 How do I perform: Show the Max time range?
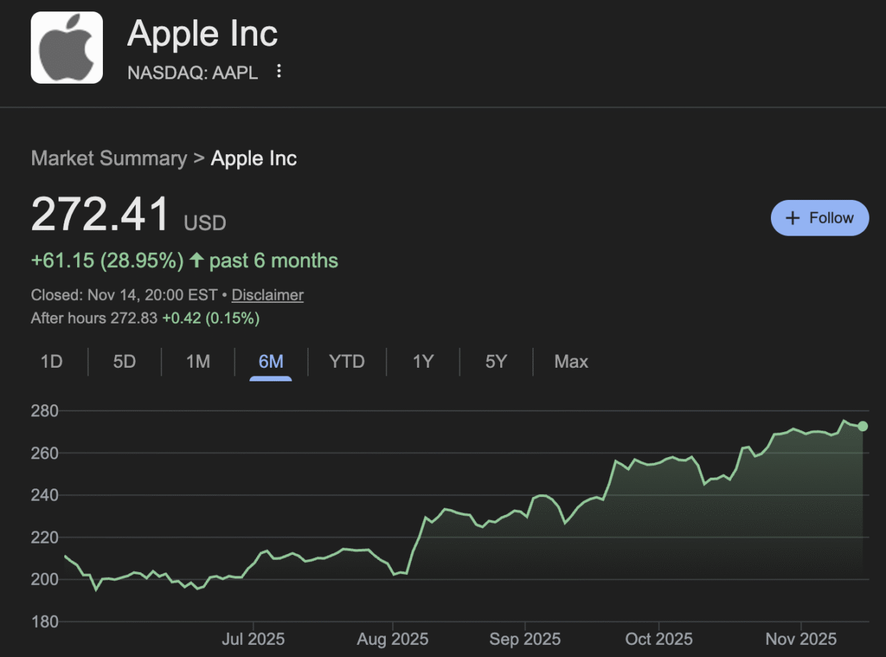[571, 362]
